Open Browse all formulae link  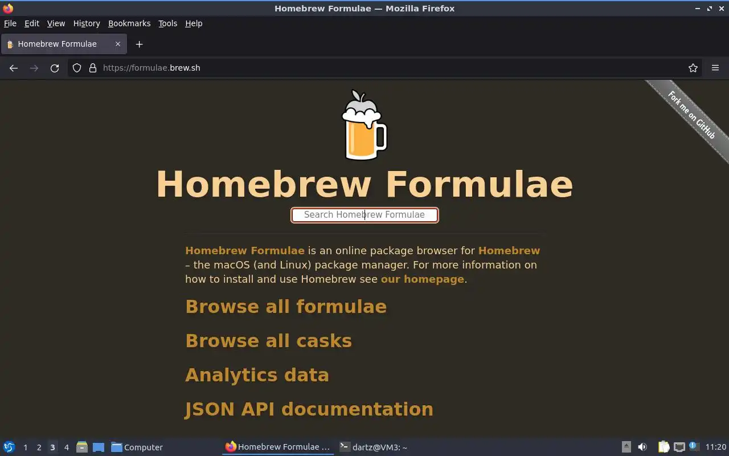coord(286,307)
